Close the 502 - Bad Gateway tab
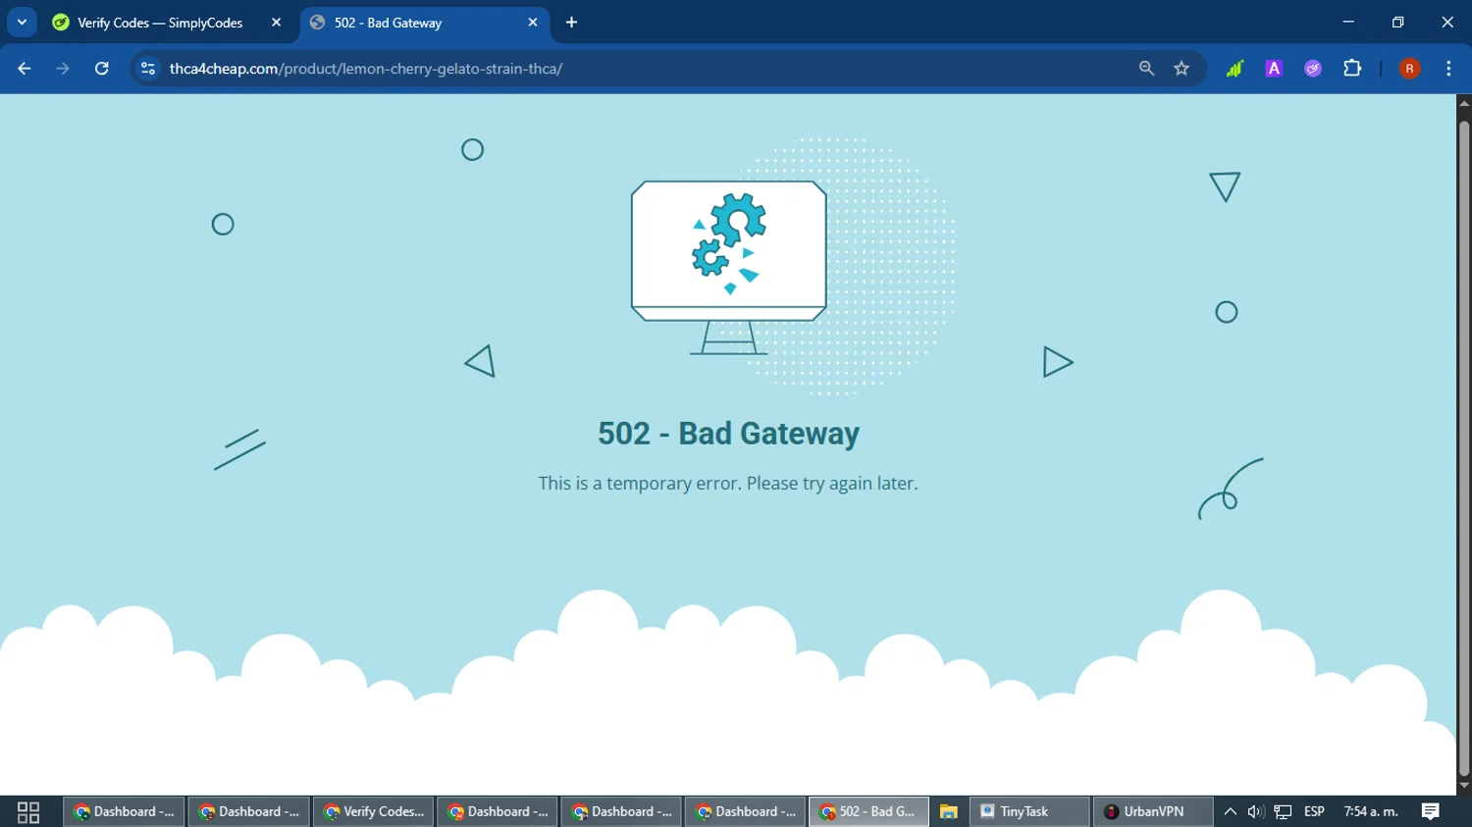The image size is (1472, 827). pyautogui.click(x=533, y=23)
